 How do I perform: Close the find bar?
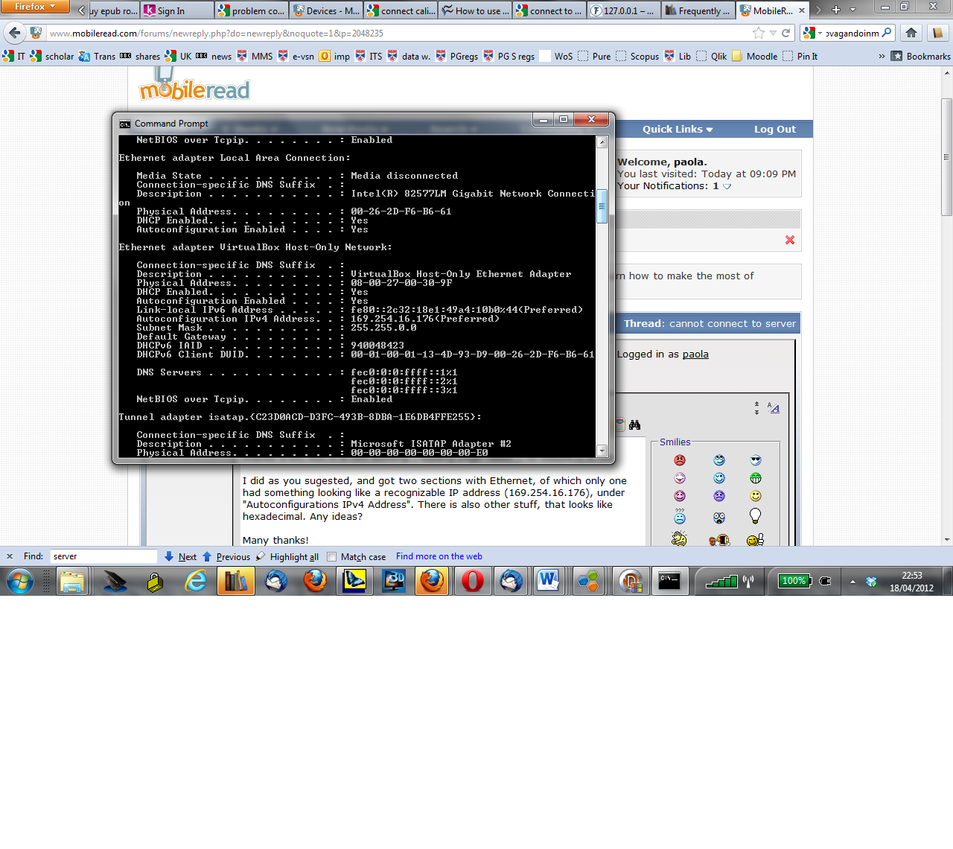coord(10,556)
